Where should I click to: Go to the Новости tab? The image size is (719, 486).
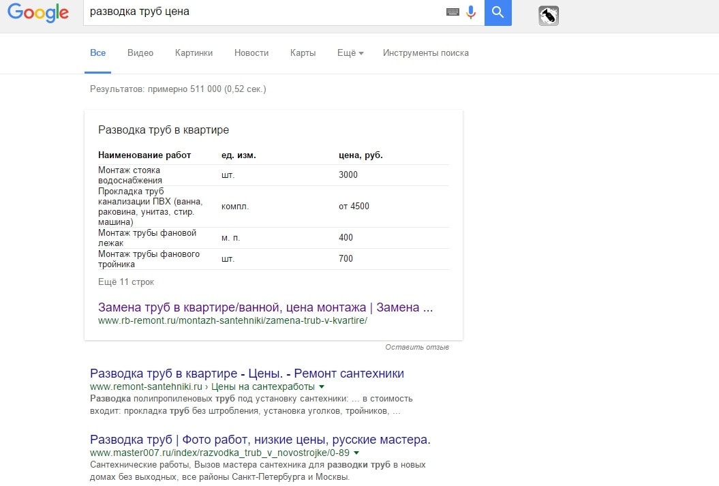[251, 53]
